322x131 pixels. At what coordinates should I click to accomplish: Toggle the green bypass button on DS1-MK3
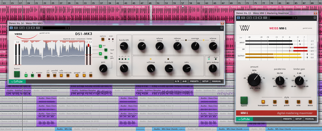(x=17, y=74)
